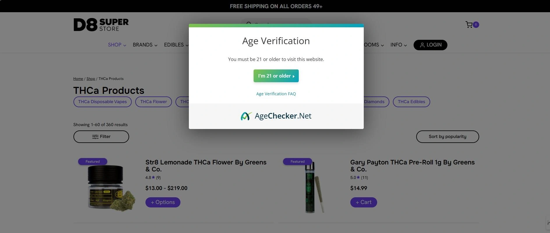Image resolution: width=550 pixels, height=233 pixels.
Task: Expand the SHOP menu
Action: 117,45
